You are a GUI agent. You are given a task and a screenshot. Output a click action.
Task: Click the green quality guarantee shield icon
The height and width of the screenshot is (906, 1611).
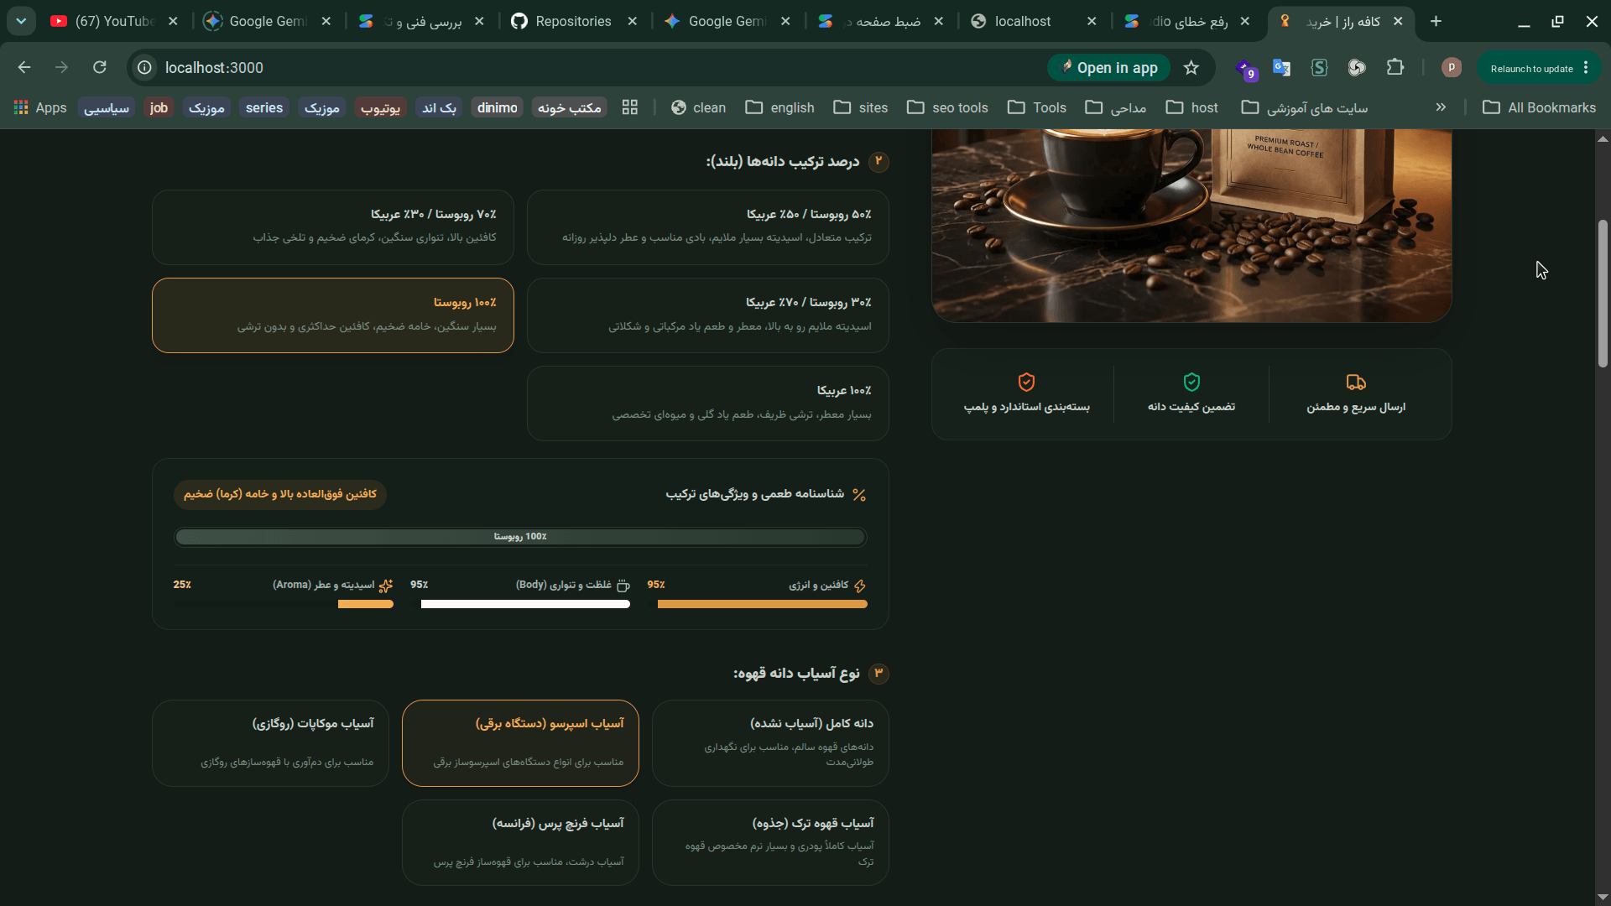[1191, 383]
